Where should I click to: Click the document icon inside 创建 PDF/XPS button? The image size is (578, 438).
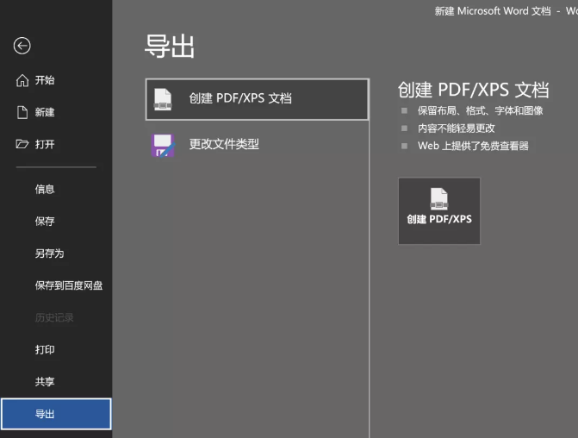click(439, 199)
